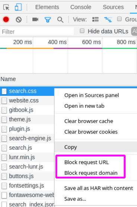
Task: Click file icon beside website.css
Action: pos(4,101)
